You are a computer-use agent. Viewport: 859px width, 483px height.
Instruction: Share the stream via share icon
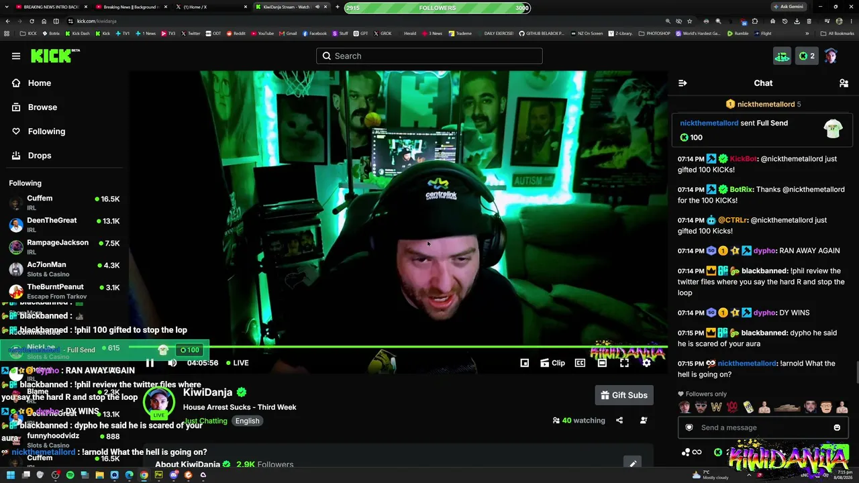click(x=619, y=421)
